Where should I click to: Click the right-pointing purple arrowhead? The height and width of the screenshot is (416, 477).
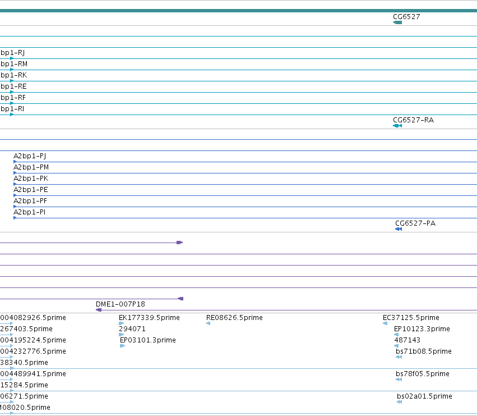[180, 243]
